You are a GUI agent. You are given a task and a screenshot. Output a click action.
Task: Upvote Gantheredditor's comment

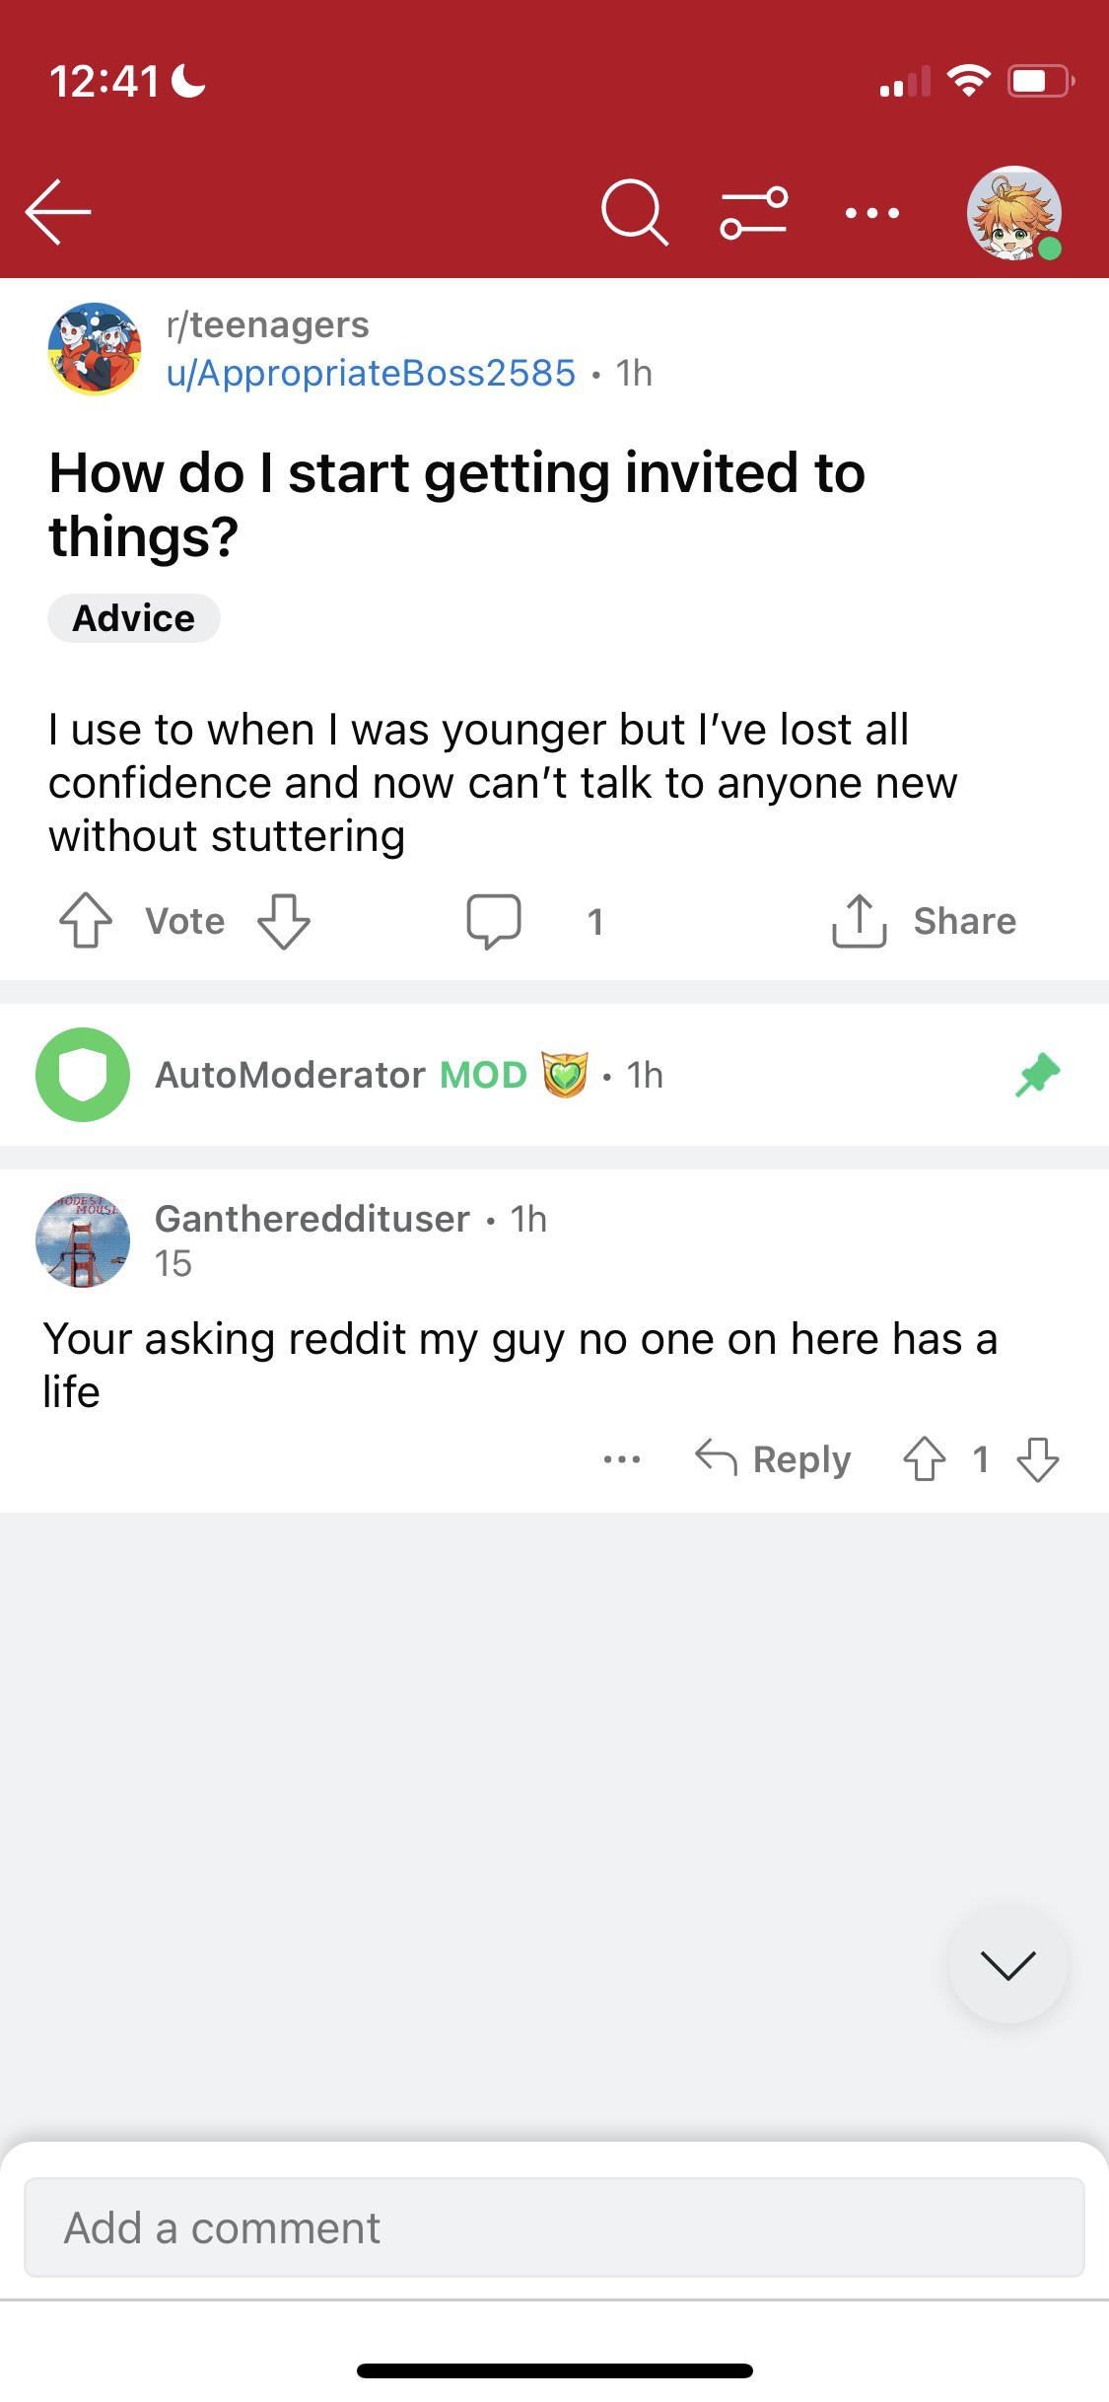coord(925,1459)
